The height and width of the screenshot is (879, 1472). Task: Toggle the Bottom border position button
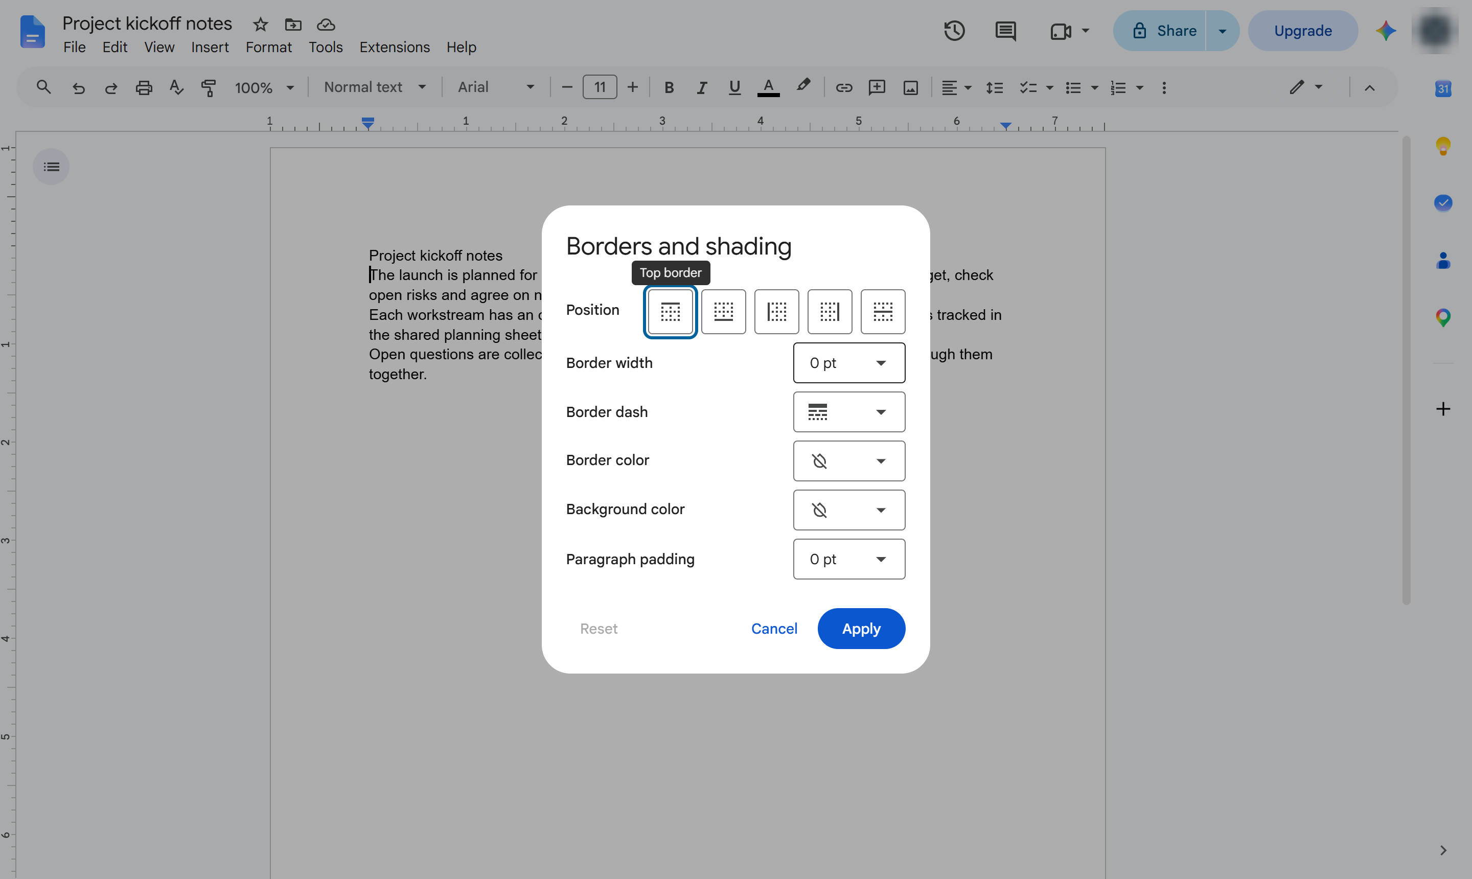tap(723, 312)
